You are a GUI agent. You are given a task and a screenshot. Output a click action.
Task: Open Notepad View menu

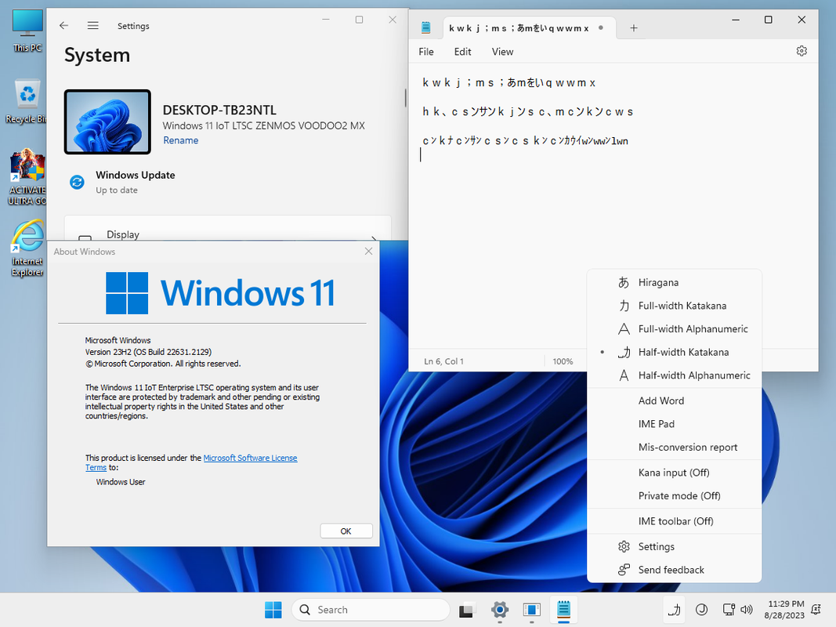502,52
